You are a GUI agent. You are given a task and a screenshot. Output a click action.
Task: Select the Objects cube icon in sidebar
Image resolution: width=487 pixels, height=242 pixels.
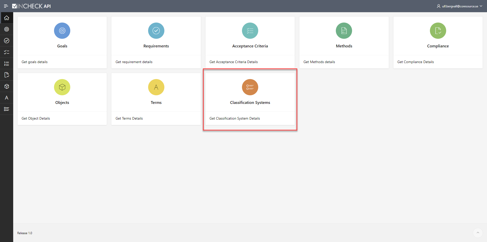[7, 86]
